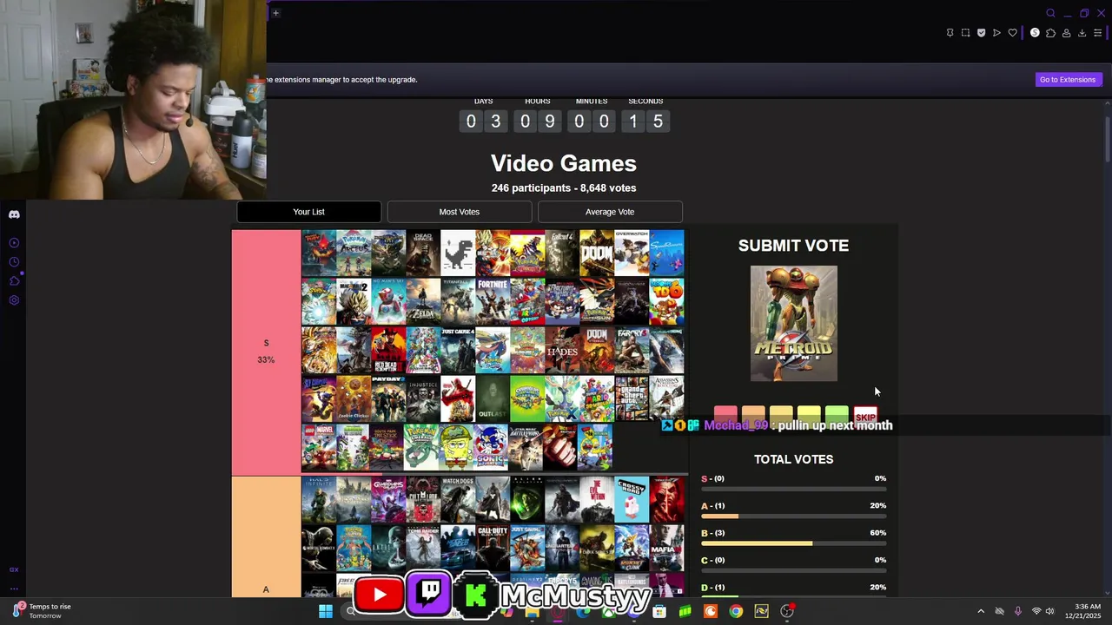The height and width of the screenshot is (625, 1112).
Task: Open Google Chrome from the taskbar
Action: click(736, 611)
